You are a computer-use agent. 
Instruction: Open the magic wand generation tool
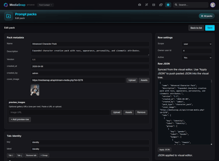click(x=146, y=5)
